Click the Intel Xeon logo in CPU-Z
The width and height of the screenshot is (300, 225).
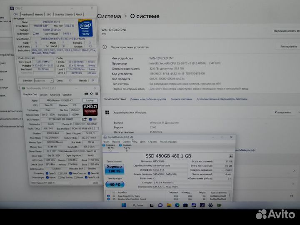coord(85,28)
